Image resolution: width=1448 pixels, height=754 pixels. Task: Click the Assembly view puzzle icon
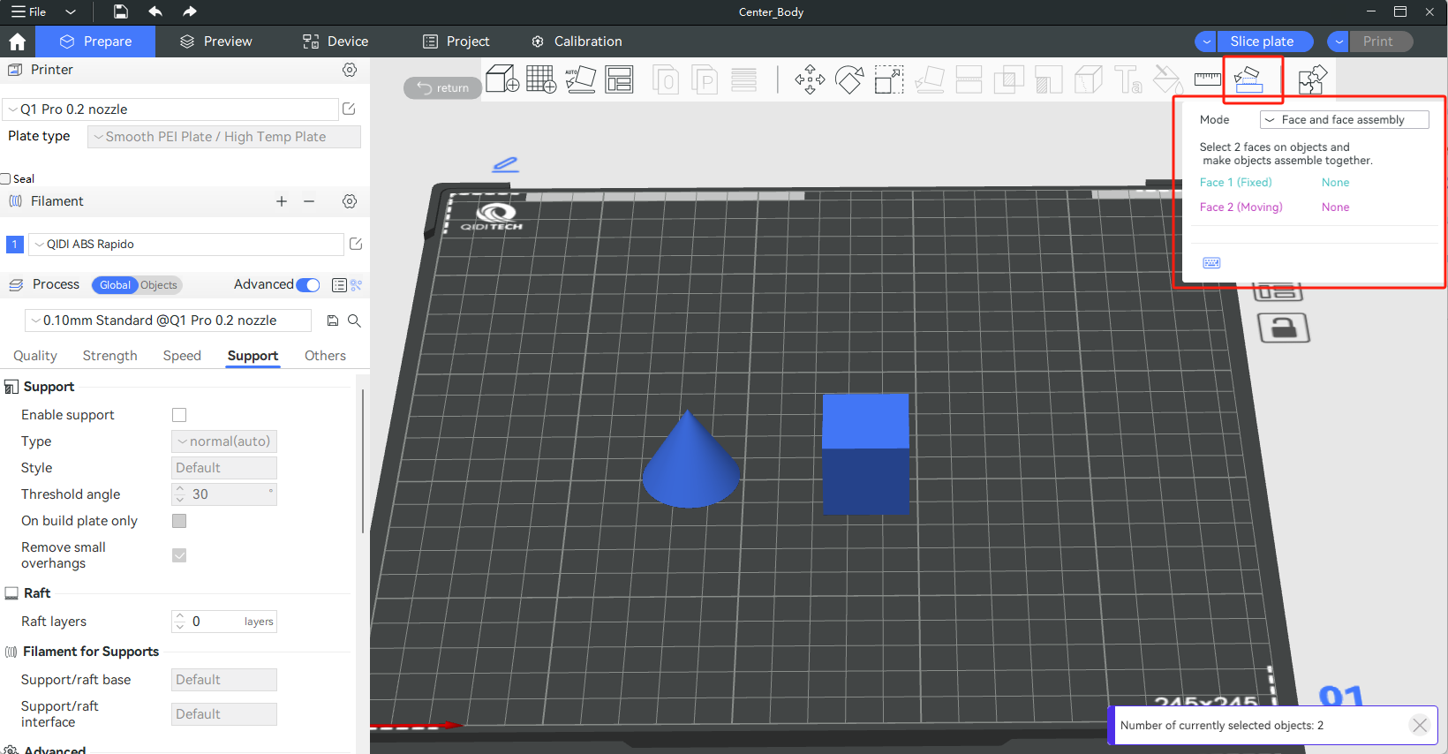pos(1312,79)
